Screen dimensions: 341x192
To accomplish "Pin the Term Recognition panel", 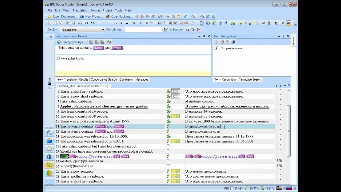I will (283, 36).
